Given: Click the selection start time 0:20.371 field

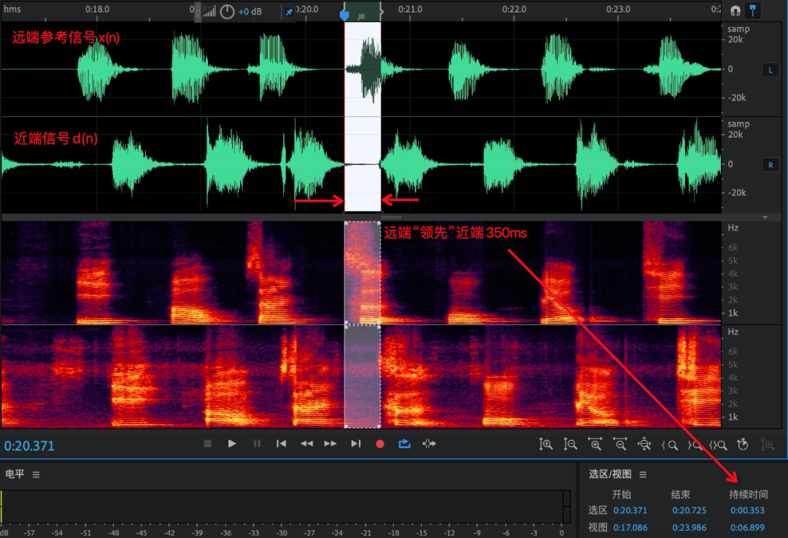Looking at the screenshot, I should pyautogui.click(x=630, y=510).
